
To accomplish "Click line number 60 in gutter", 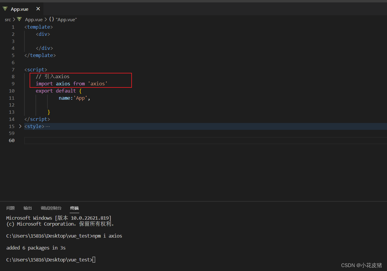I will (12, 140).
